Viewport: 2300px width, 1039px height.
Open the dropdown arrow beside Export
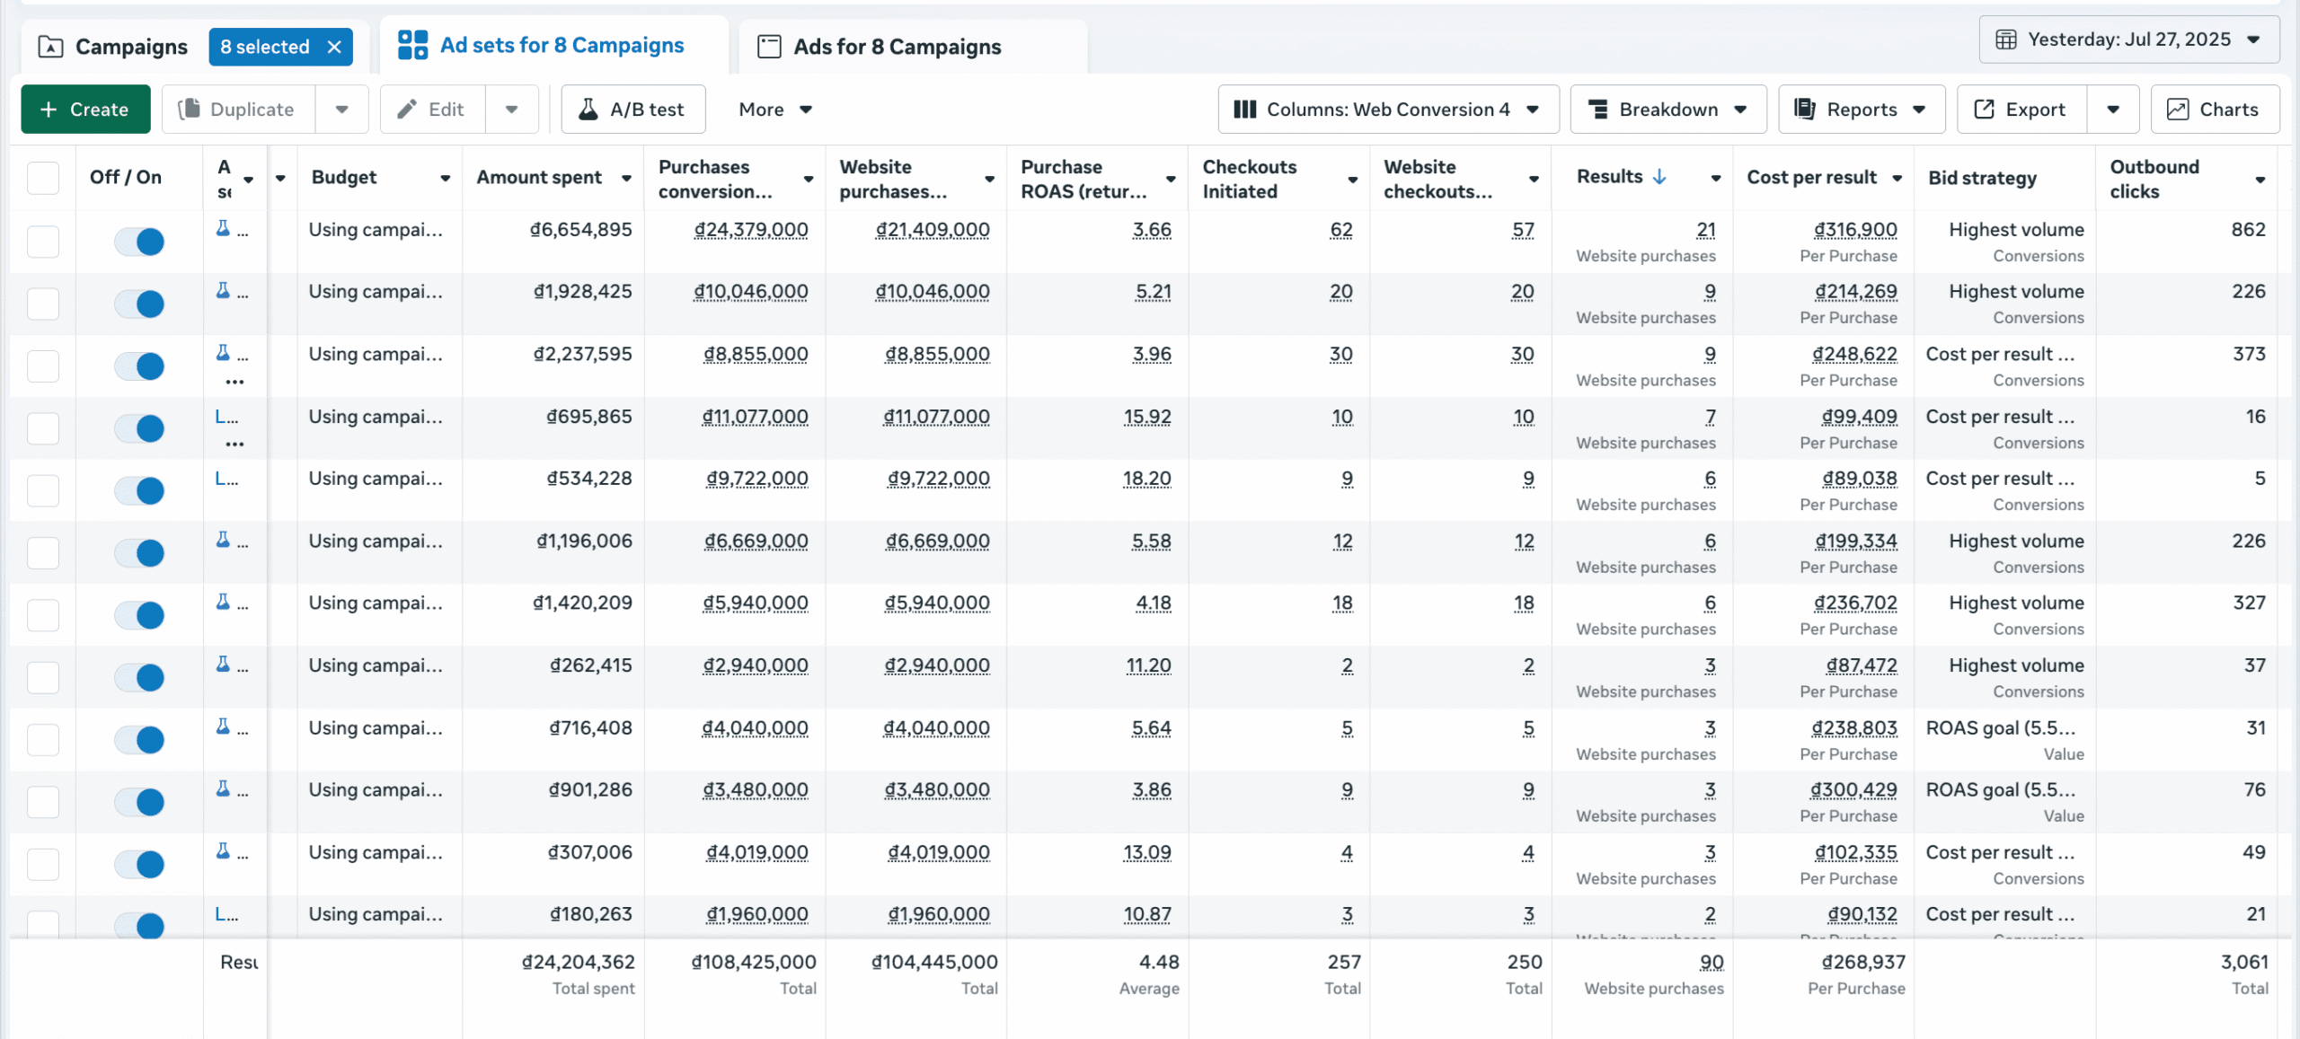(x=2113, y=110)
